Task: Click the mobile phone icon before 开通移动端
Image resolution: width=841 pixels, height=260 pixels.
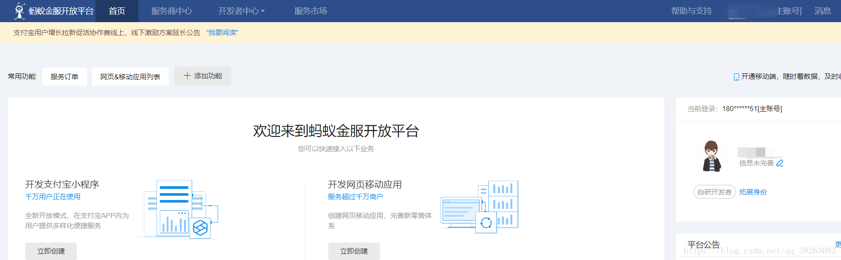Action: tap(736, 77)
